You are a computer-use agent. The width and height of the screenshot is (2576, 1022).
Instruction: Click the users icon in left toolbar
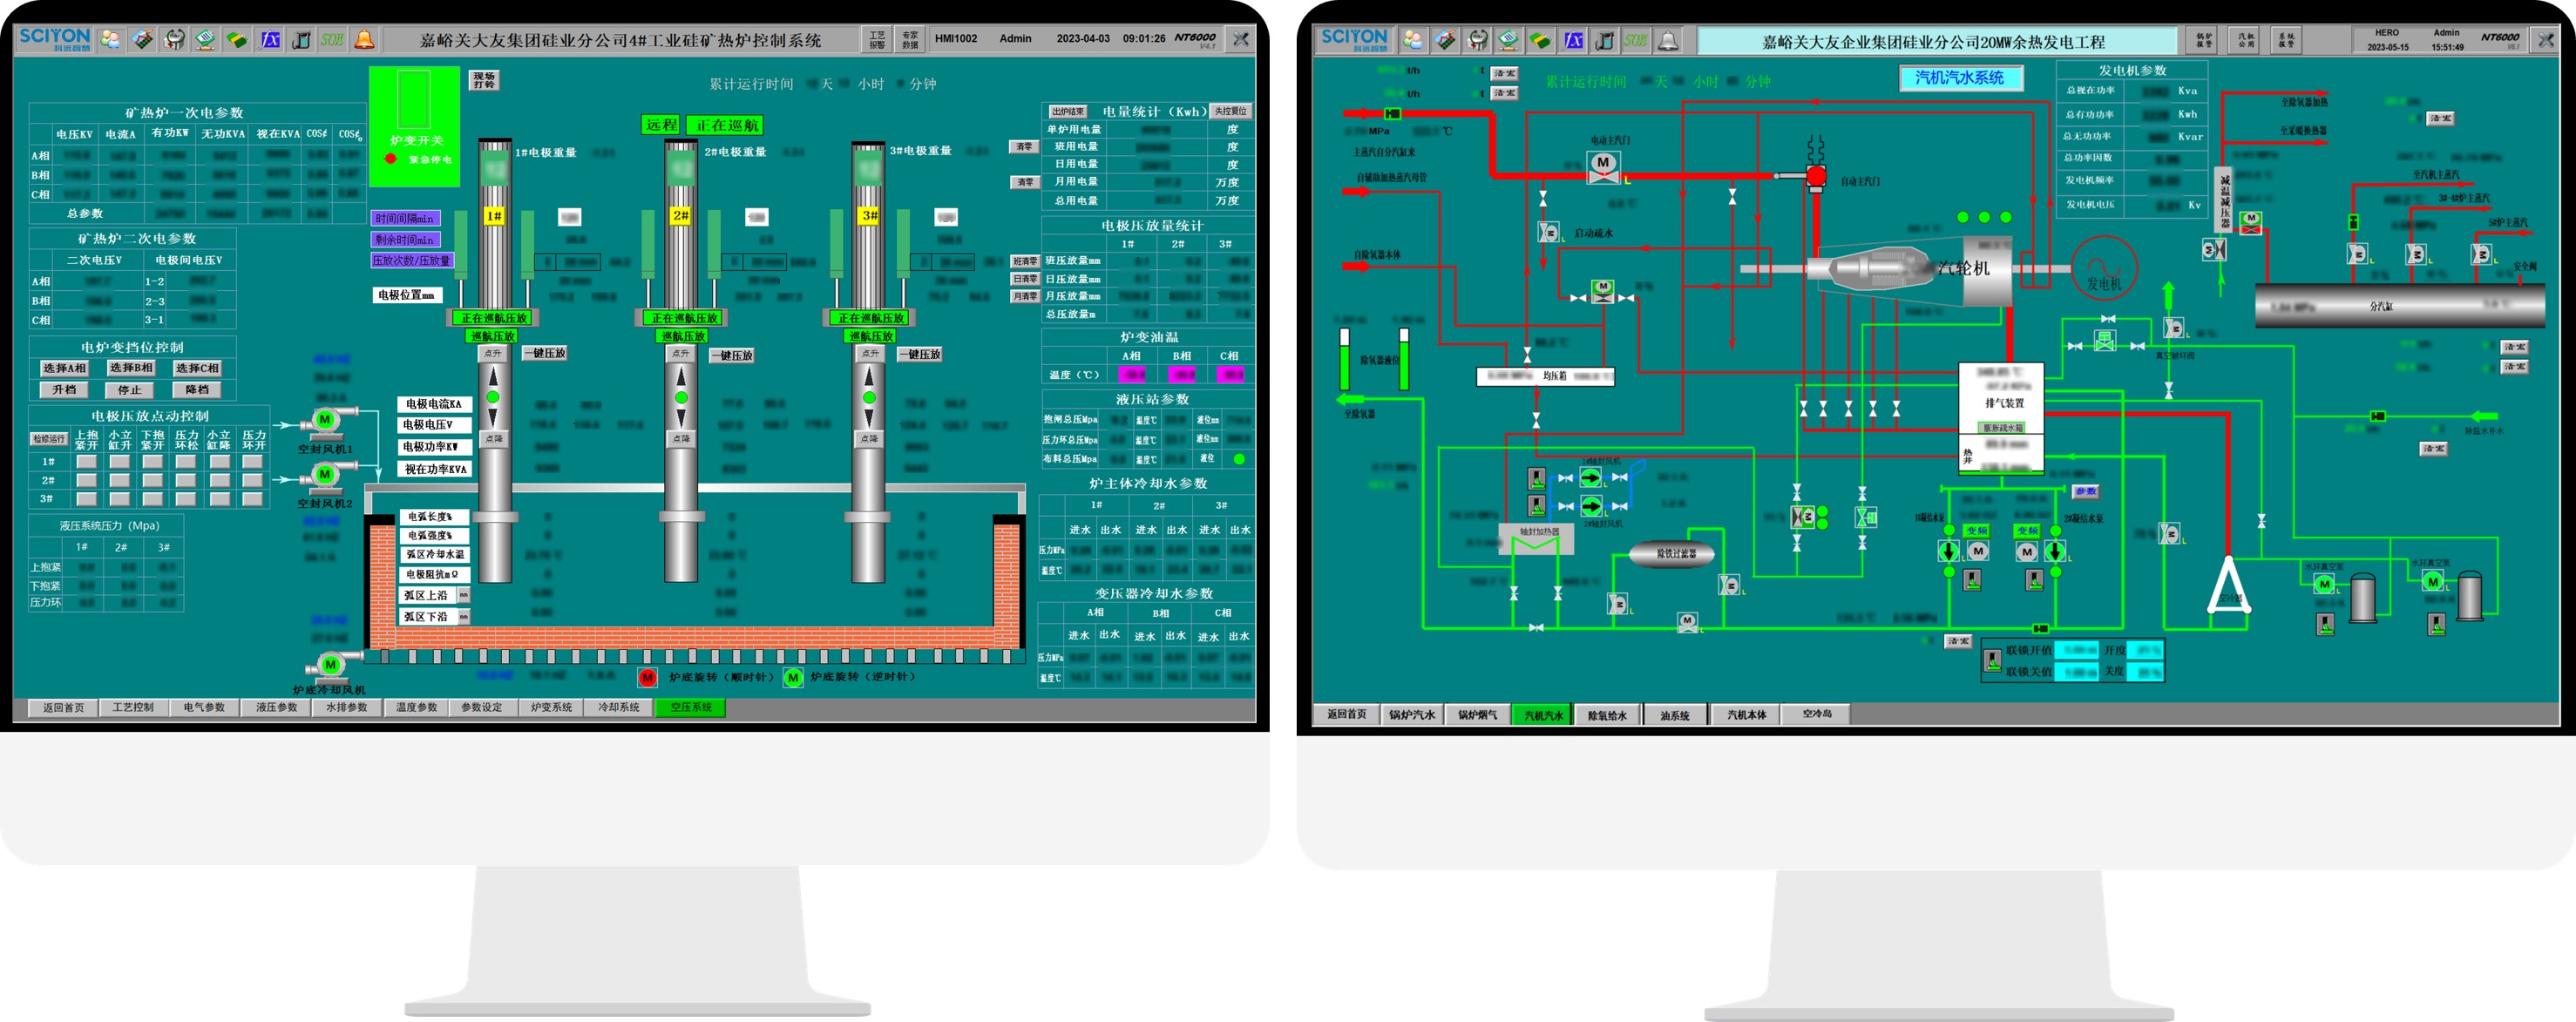pos(111,40)
